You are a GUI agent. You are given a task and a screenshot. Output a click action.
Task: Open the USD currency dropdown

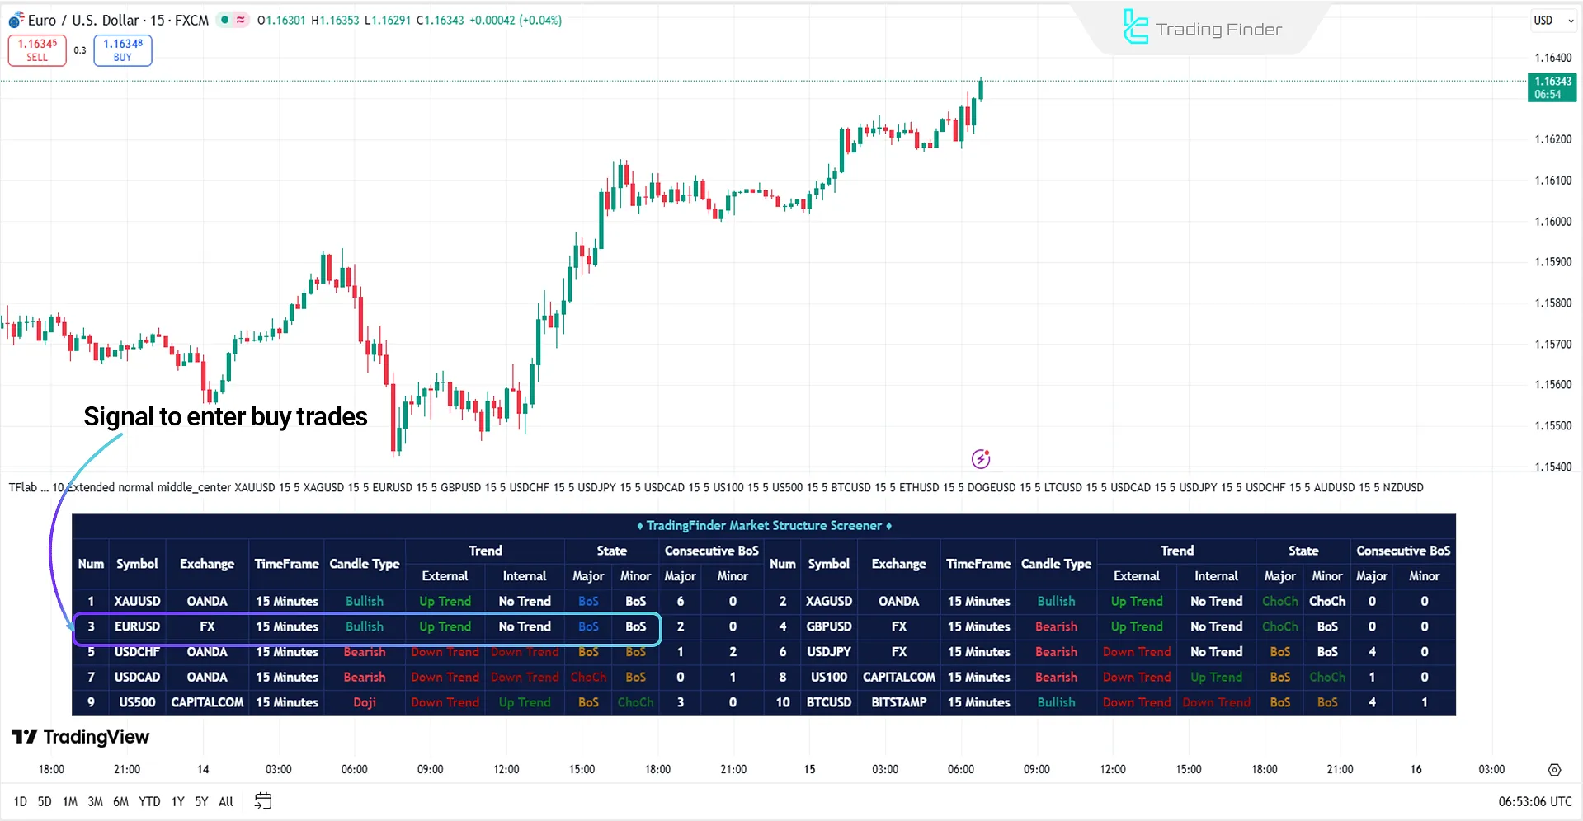[x=1552, y=20]
